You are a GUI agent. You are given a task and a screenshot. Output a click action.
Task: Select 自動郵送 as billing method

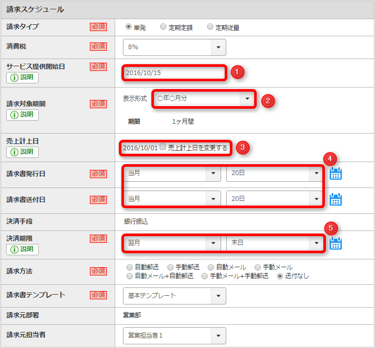point(130,267)
